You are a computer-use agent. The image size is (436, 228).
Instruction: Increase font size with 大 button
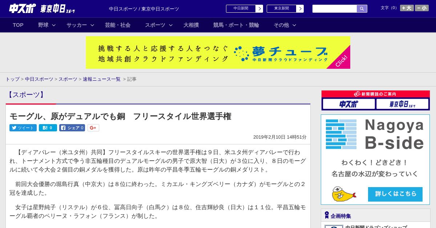[x=407, y=8]
